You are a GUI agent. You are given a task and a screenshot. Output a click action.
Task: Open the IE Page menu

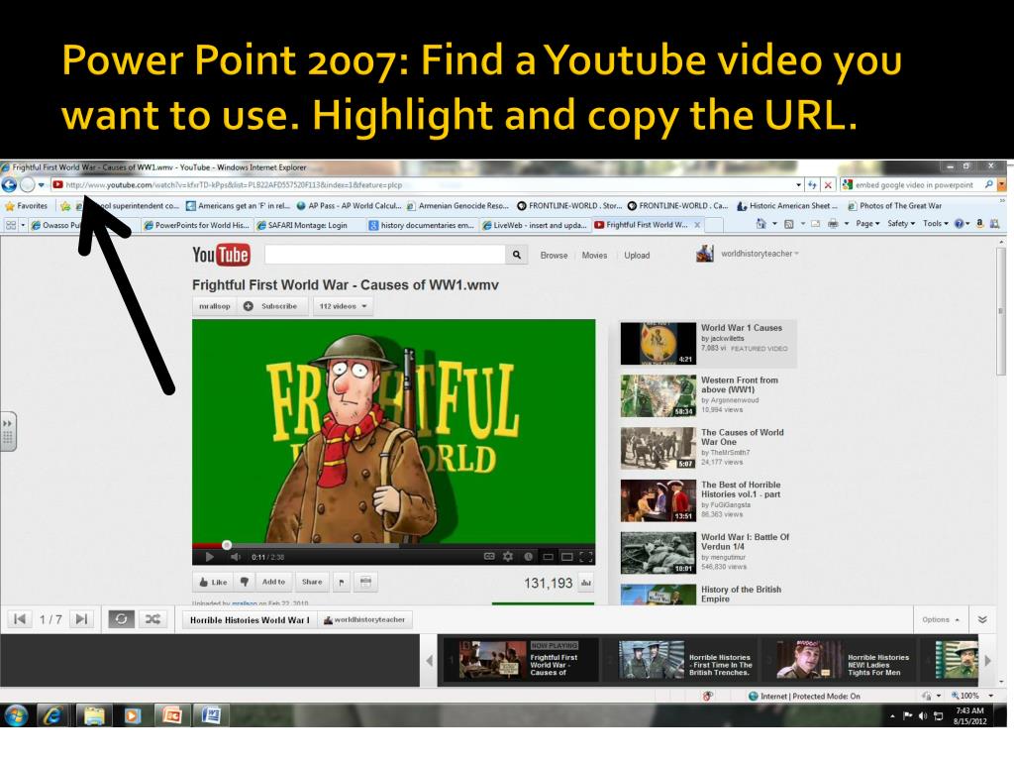point(867,223)
